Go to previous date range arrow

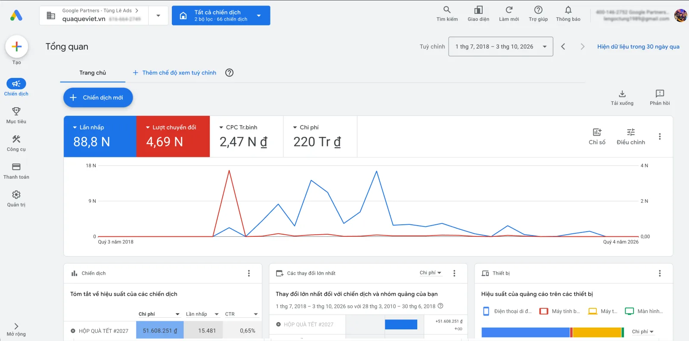[x=563, y=46]
